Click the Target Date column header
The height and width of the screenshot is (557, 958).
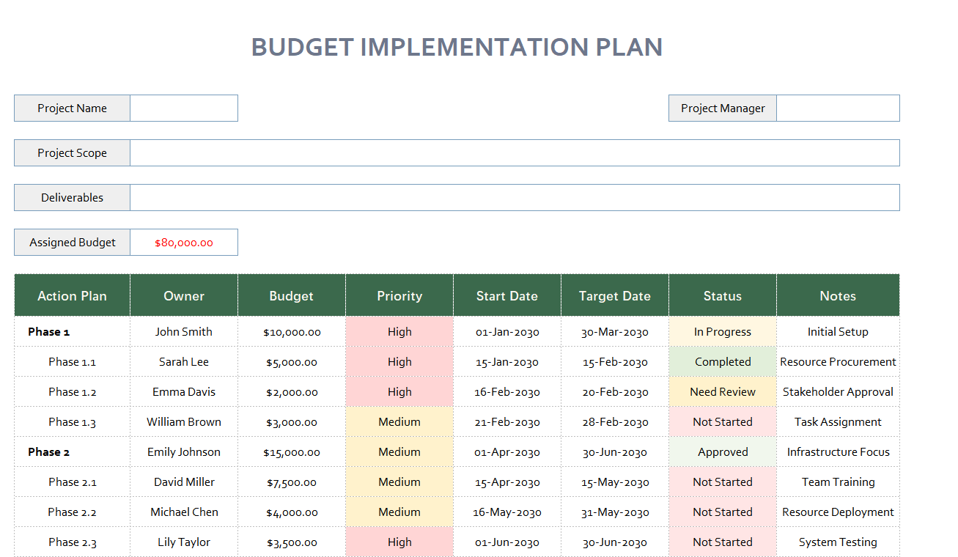click(615, 295)
